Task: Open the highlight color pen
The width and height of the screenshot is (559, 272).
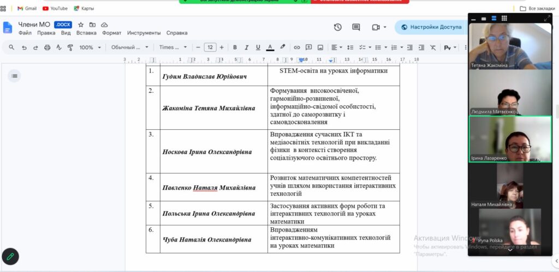Action: 282,47
